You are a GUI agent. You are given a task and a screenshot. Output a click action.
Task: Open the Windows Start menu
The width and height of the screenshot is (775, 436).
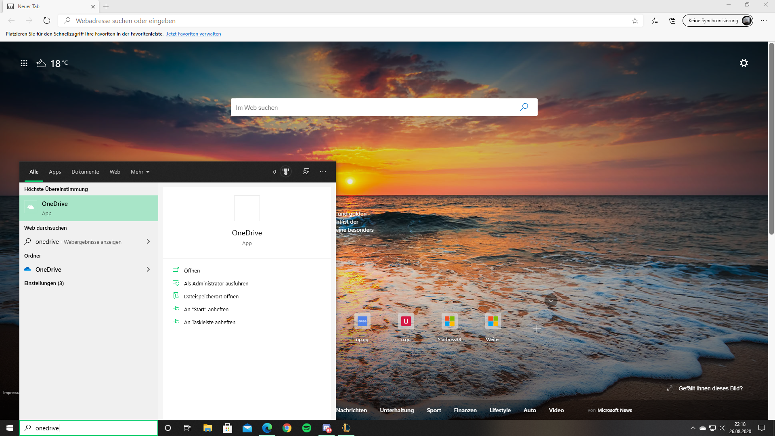(x=10, y=428)
